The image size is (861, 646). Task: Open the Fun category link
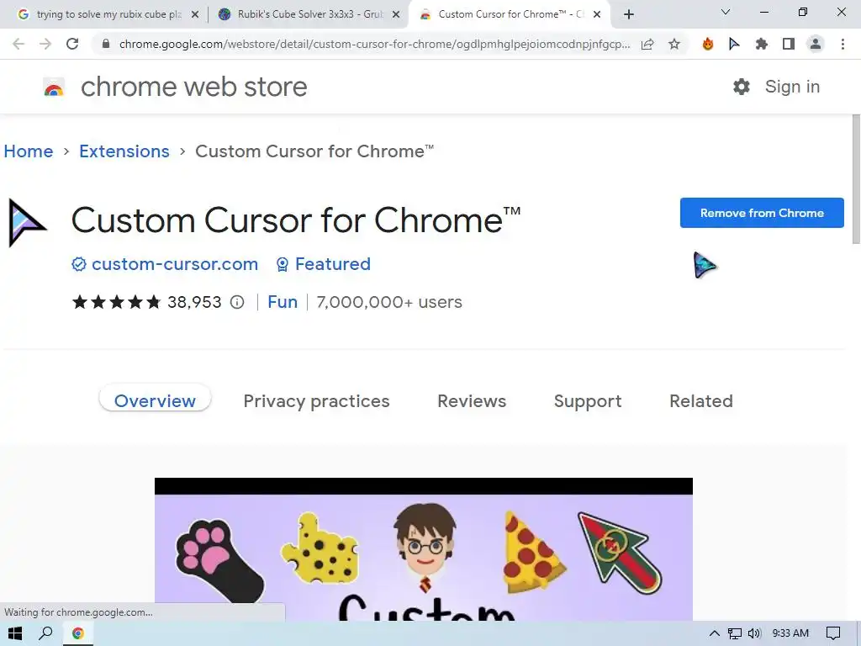click(x=283, y=302)
